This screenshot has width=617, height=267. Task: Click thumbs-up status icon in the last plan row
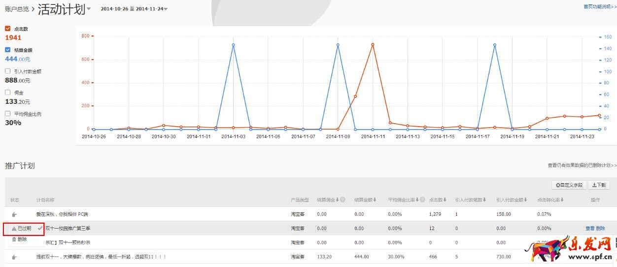(14, 257)
